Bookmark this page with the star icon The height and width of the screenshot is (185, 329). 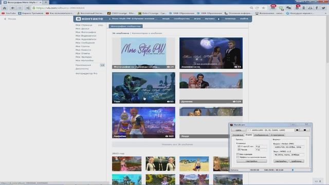point(264,8)
